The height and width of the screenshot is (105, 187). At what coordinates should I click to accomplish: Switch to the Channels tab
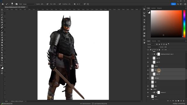pyautogui.click(x=154, y=41)
